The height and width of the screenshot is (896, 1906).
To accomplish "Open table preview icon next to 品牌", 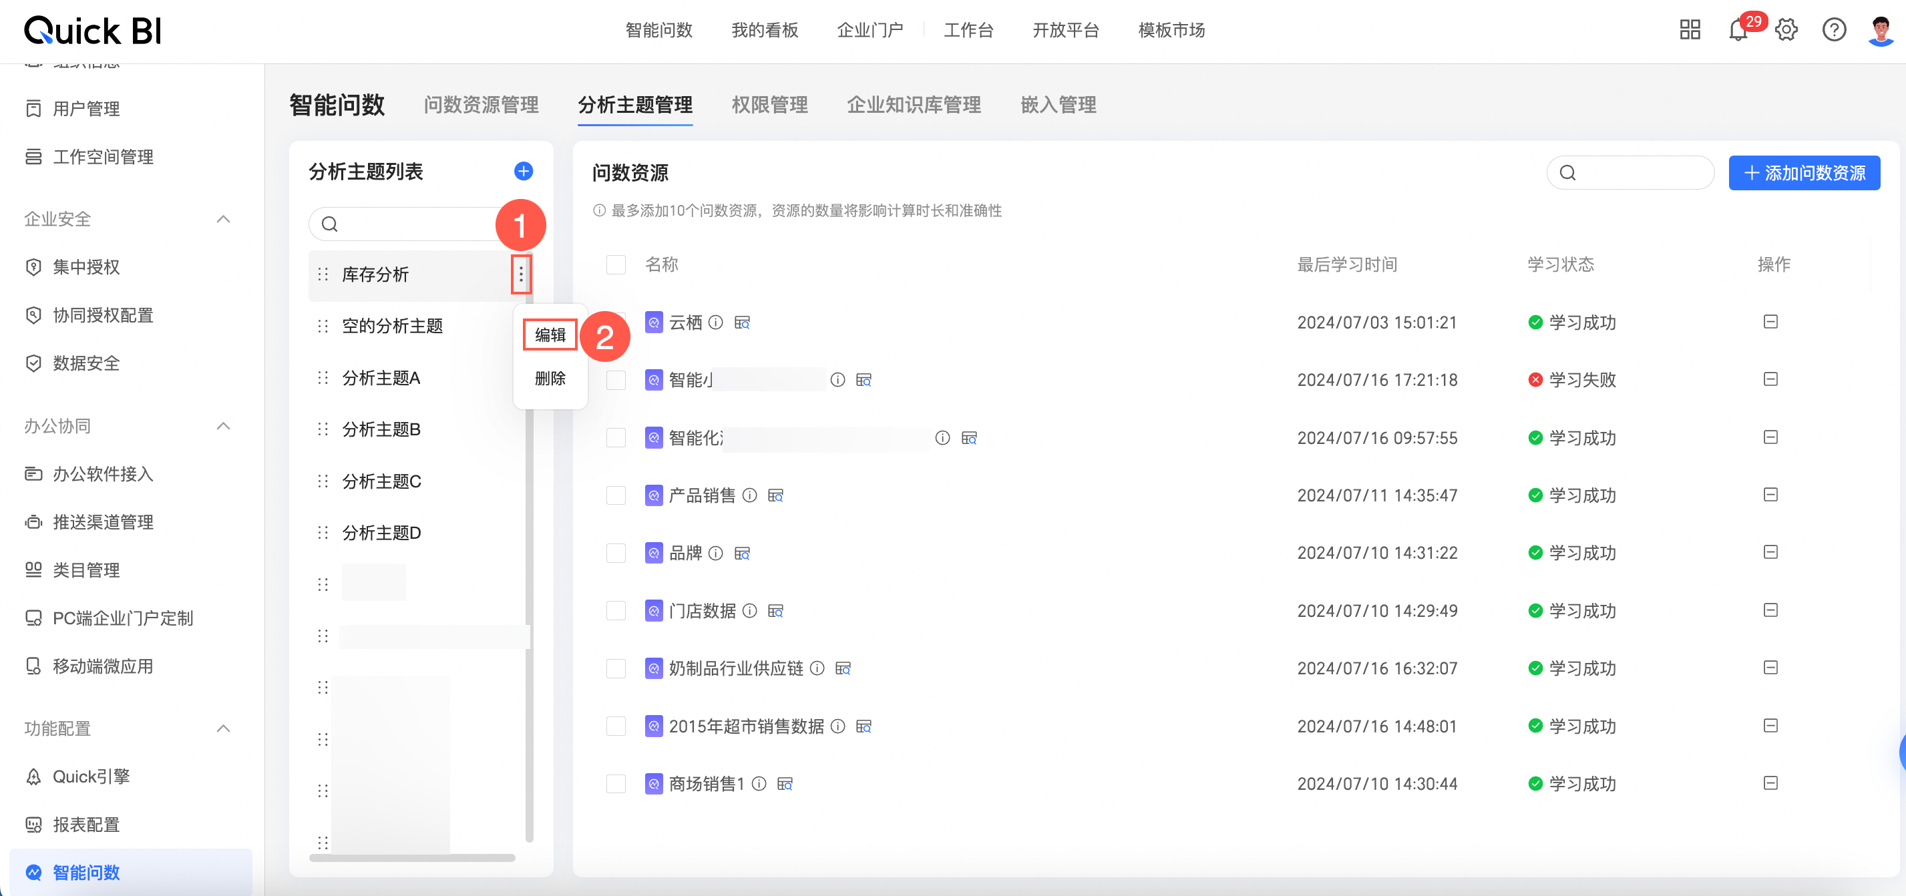I will point(742,553).
